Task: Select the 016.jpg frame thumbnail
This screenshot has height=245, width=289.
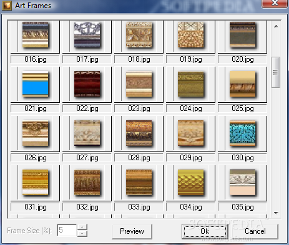Action: click(36, 35)
